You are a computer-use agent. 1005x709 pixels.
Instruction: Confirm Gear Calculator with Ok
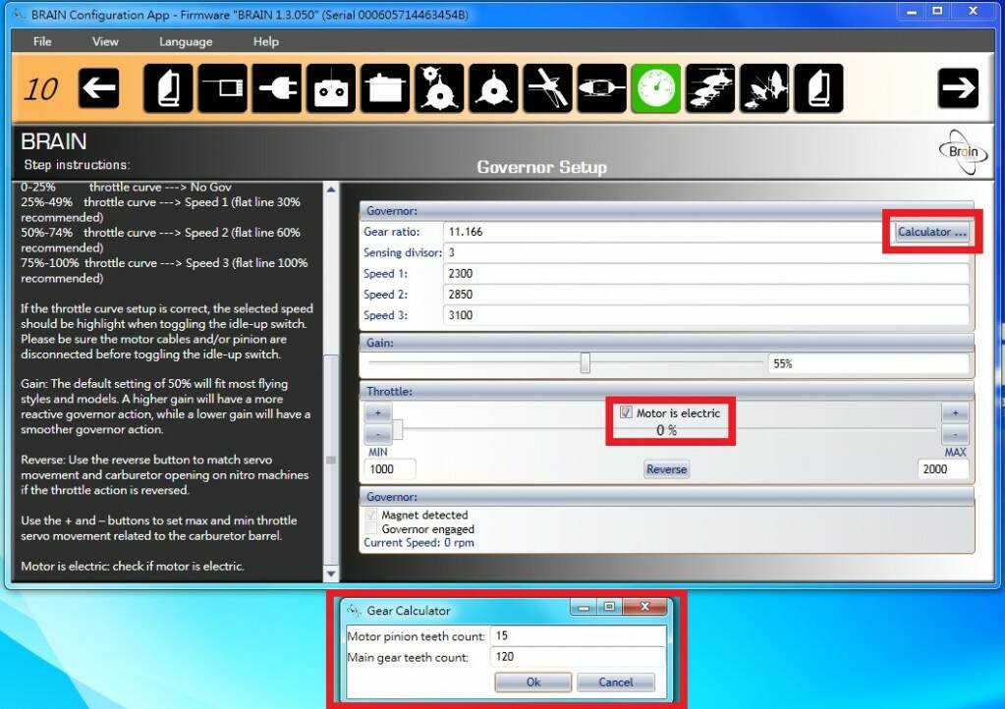pyautogui.click(x=533, y=682)
